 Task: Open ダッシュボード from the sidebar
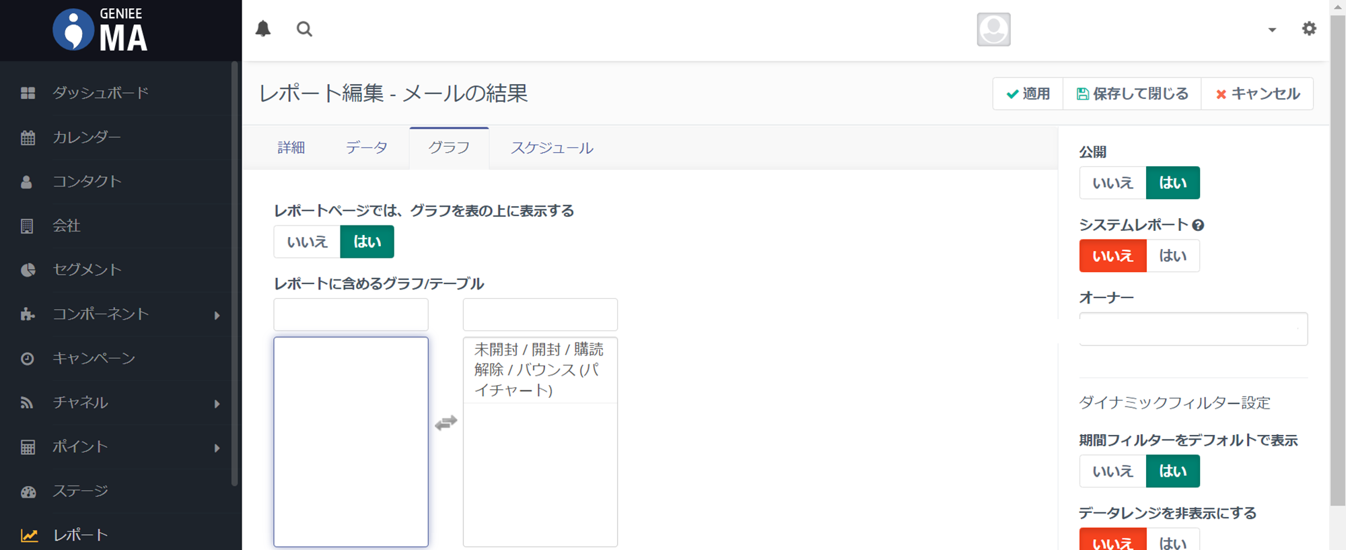click(101, 93)
